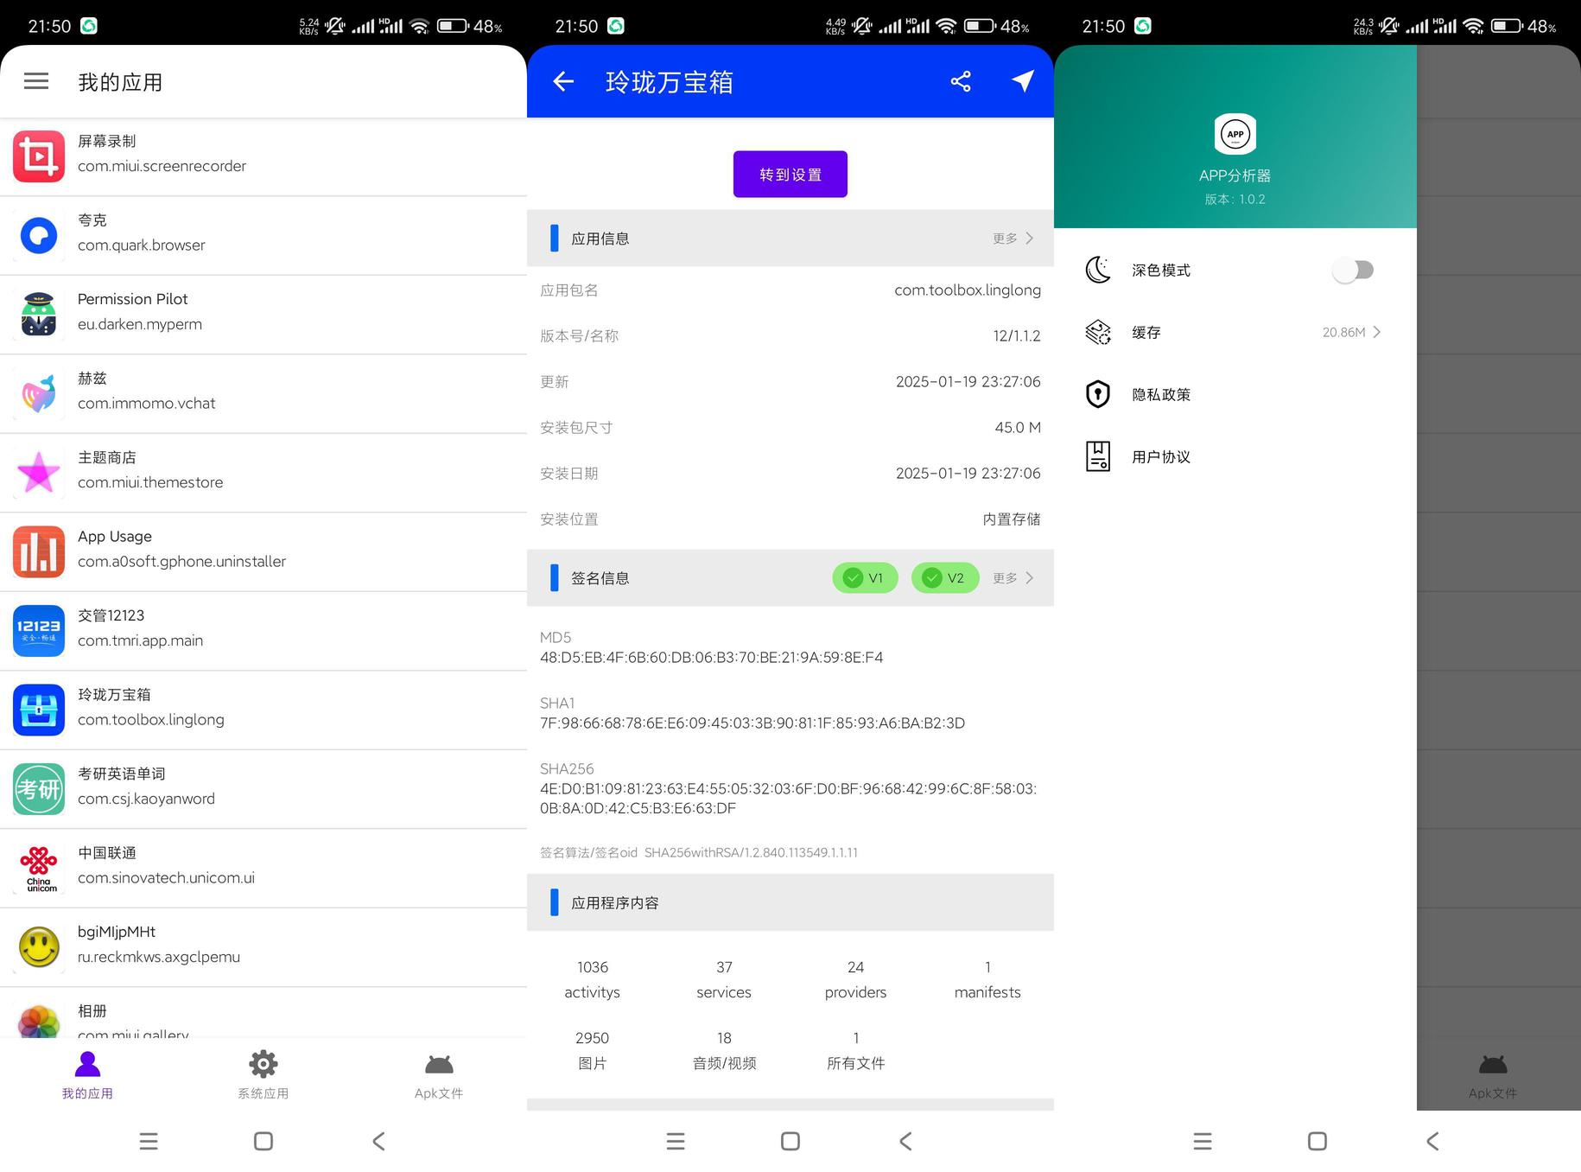Select com.quark.browser package text

tap(142, 245)
